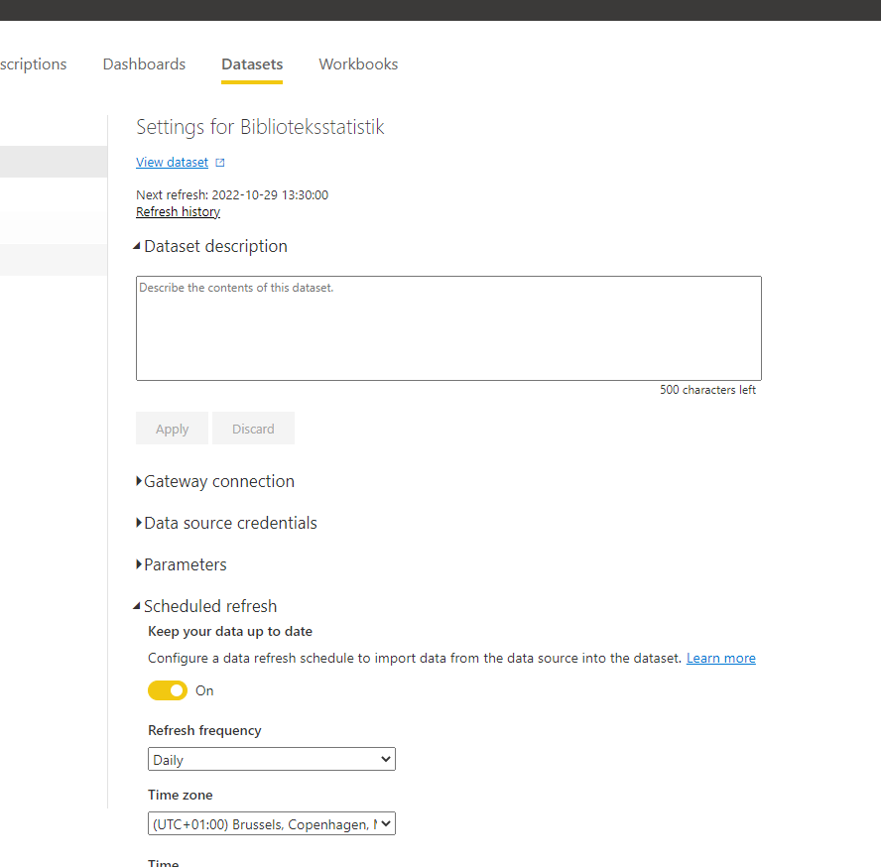Click the Discard button
The image size is (881, 867).
tap(253, 429)
